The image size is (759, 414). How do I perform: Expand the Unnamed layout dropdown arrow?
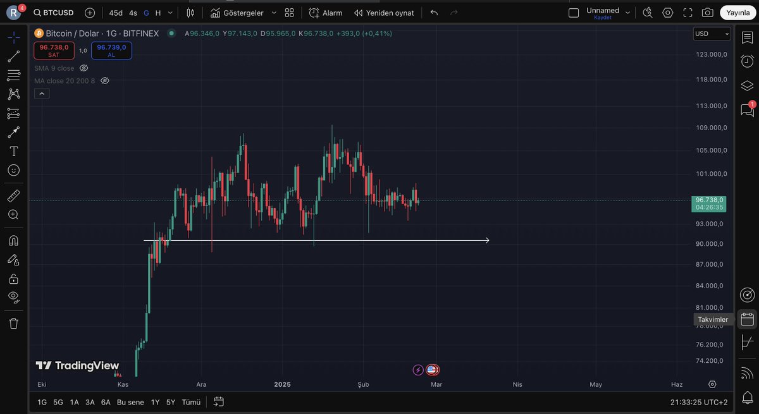[627, 13]
